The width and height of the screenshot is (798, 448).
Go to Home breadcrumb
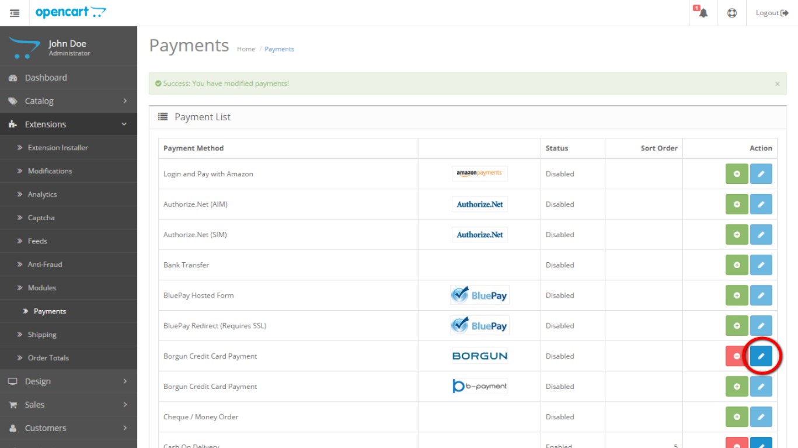[246, 49]
